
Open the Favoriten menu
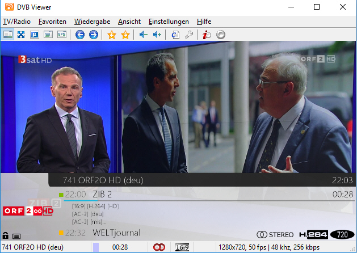pos(52,22)
